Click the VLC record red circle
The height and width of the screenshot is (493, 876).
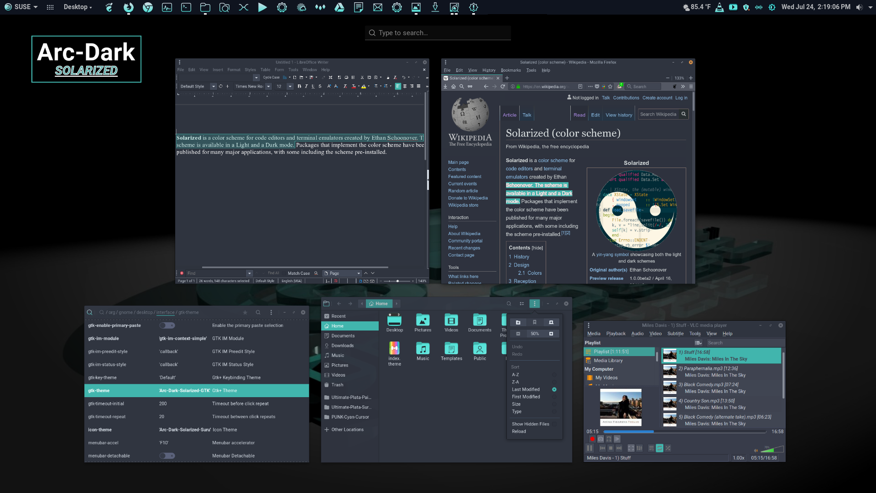592,439
